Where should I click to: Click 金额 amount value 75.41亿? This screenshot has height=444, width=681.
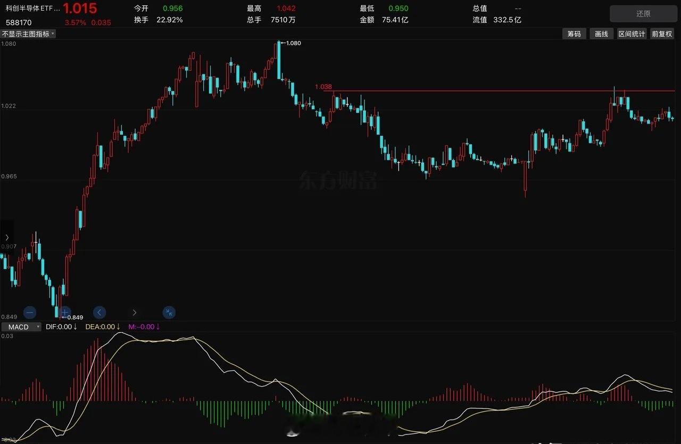pos(395,20)
